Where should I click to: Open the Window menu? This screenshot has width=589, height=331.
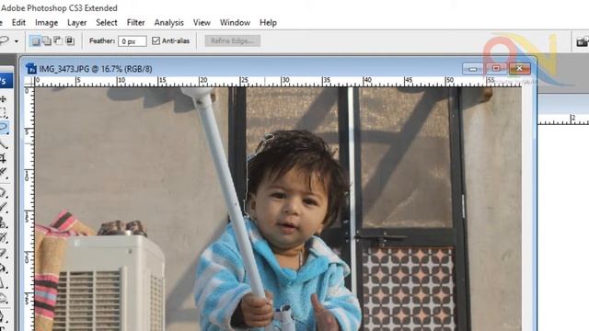236,22
